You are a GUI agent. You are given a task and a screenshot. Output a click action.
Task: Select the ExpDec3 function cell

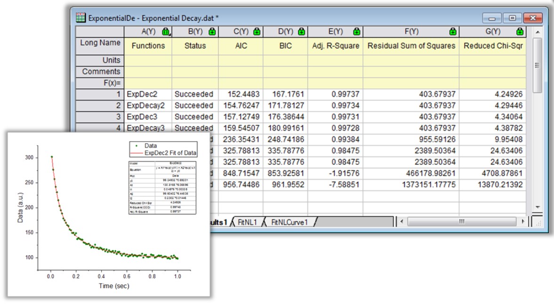[x=148, y=117]
